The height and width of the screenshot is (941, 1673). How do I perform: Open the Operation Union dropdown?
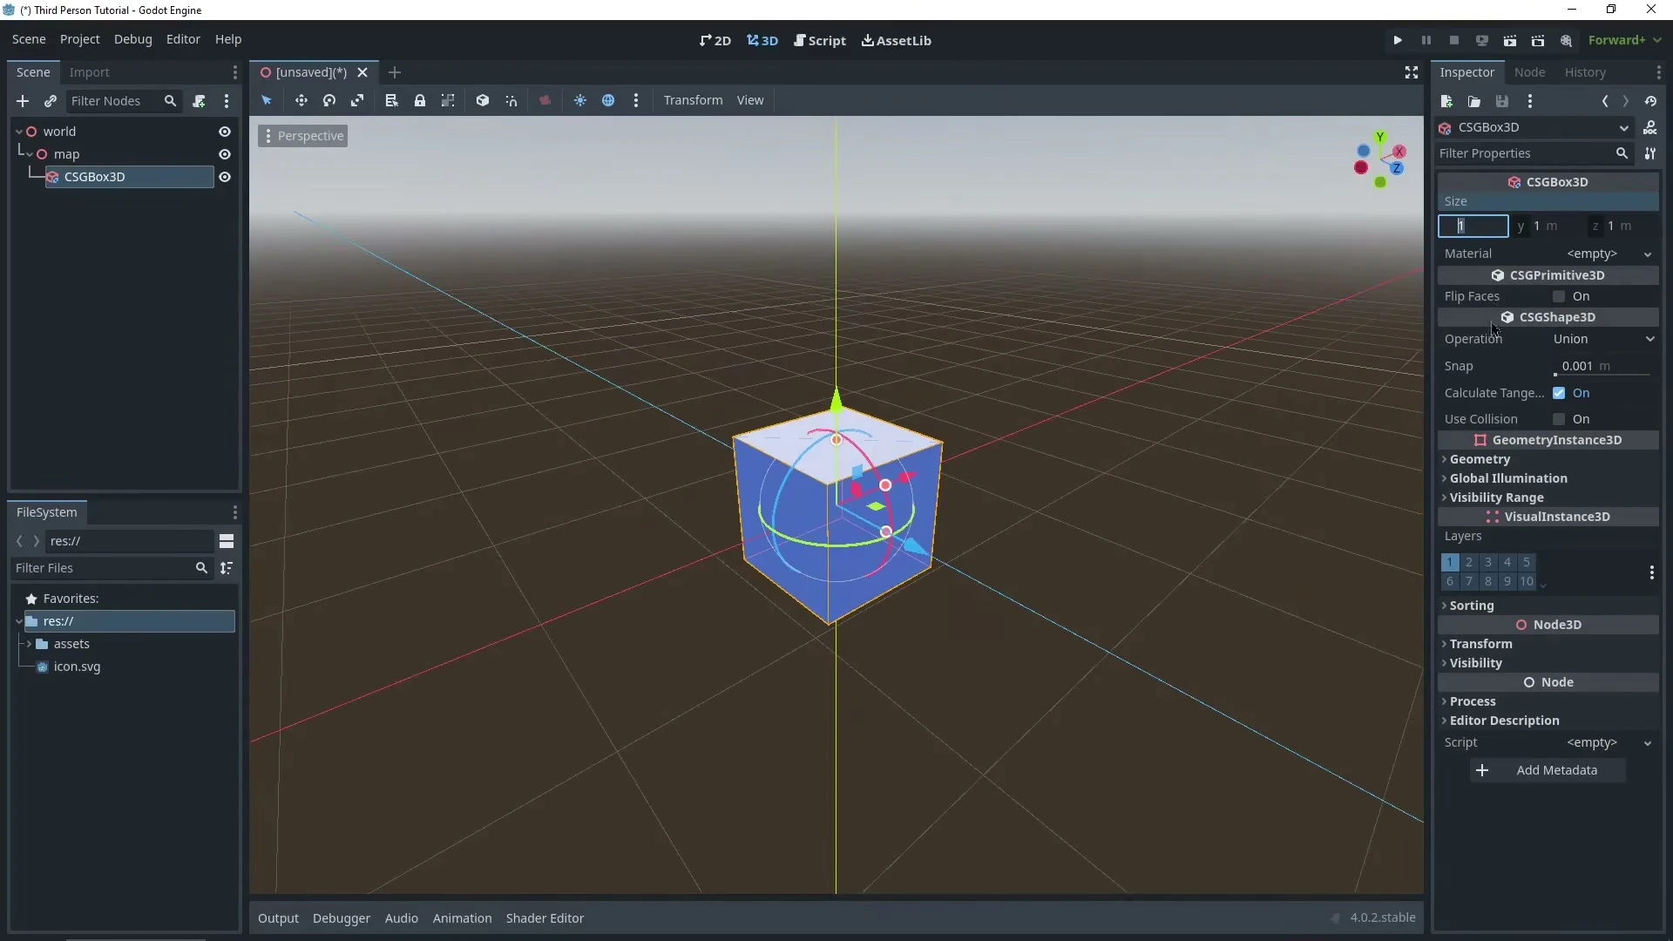pos(1603,339)
